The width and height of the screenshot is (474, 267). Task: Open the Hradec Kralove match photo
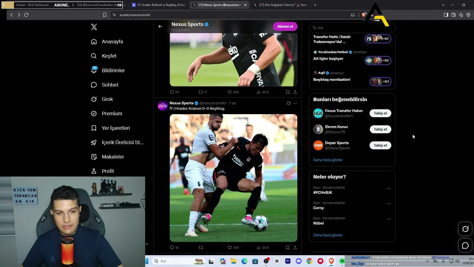click(x=233, y=178)
